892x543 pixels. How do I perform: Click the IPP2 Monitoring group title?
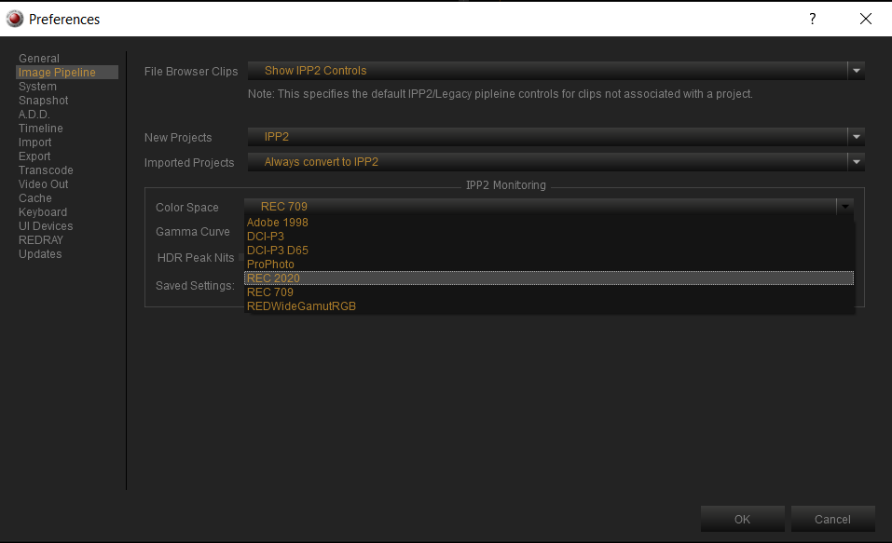click(x=506, y=184)
